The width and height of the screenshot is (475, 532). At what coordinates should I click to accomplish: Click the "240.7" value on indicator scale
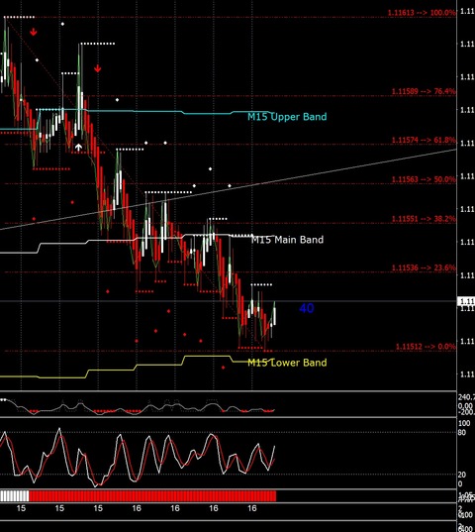[x=466, y=397]
